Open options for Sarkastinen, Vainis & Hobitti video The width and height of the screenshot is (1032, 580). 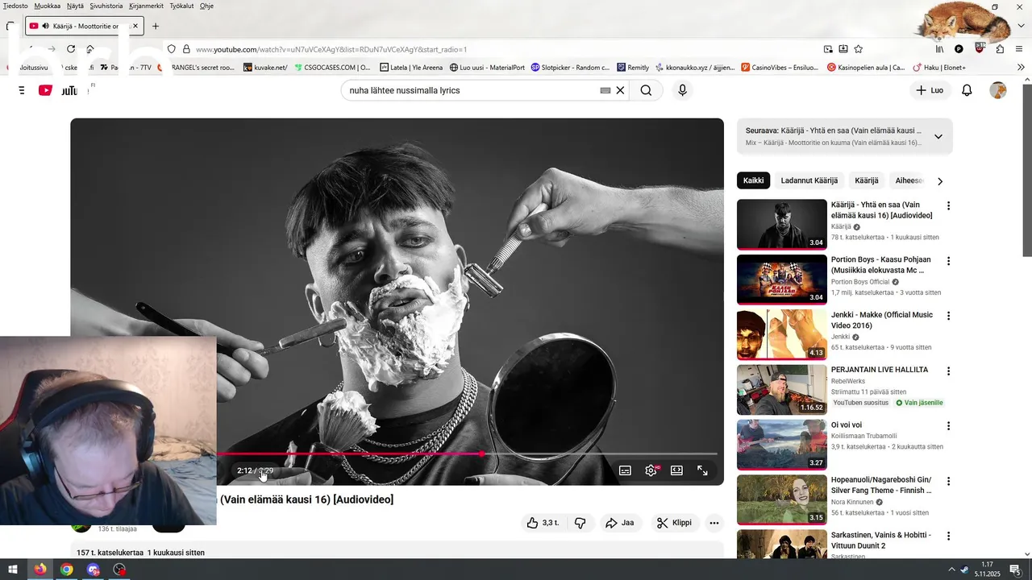948,536
